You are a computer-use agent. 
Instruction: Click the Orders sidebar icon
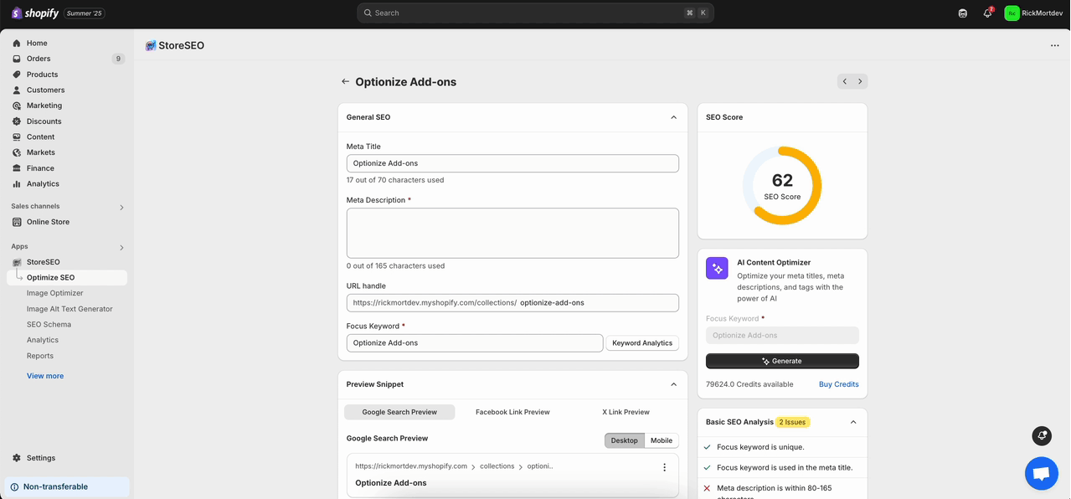[x=17, y=59]
